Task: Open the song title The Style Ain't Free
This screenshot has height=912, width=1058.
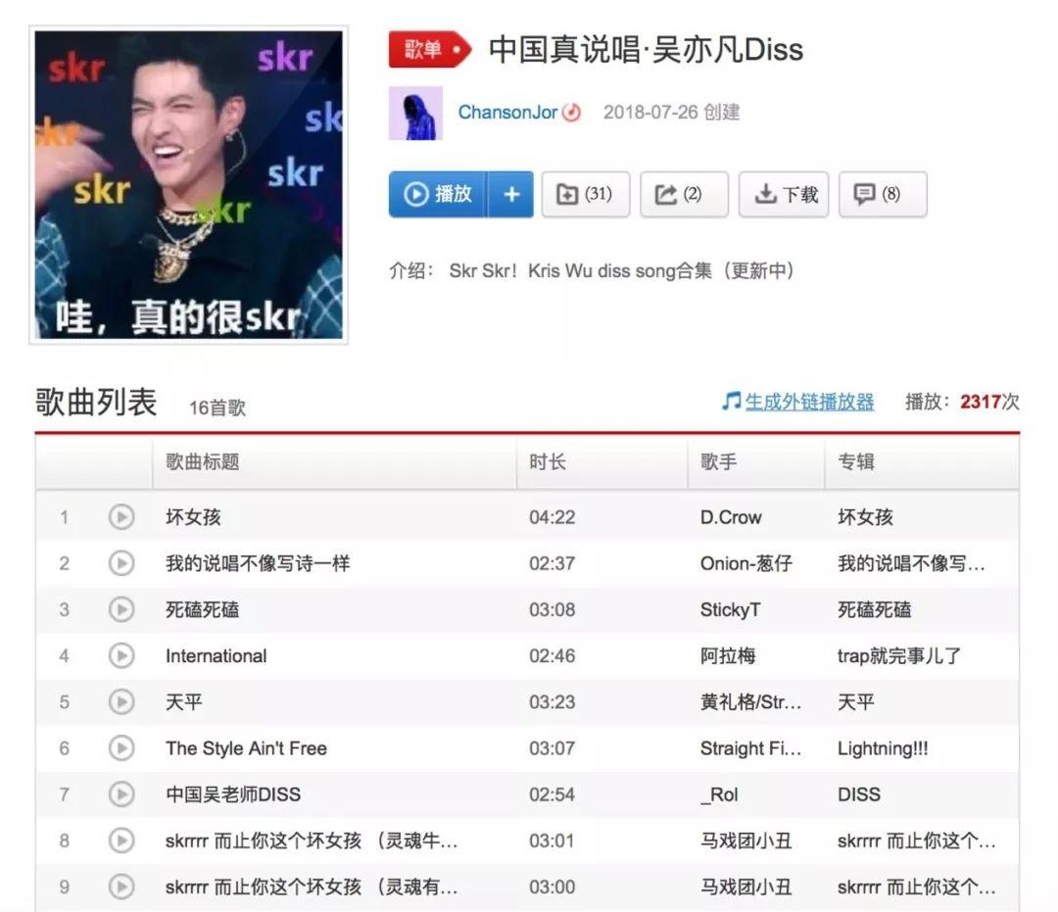Action: coord(246,748)
